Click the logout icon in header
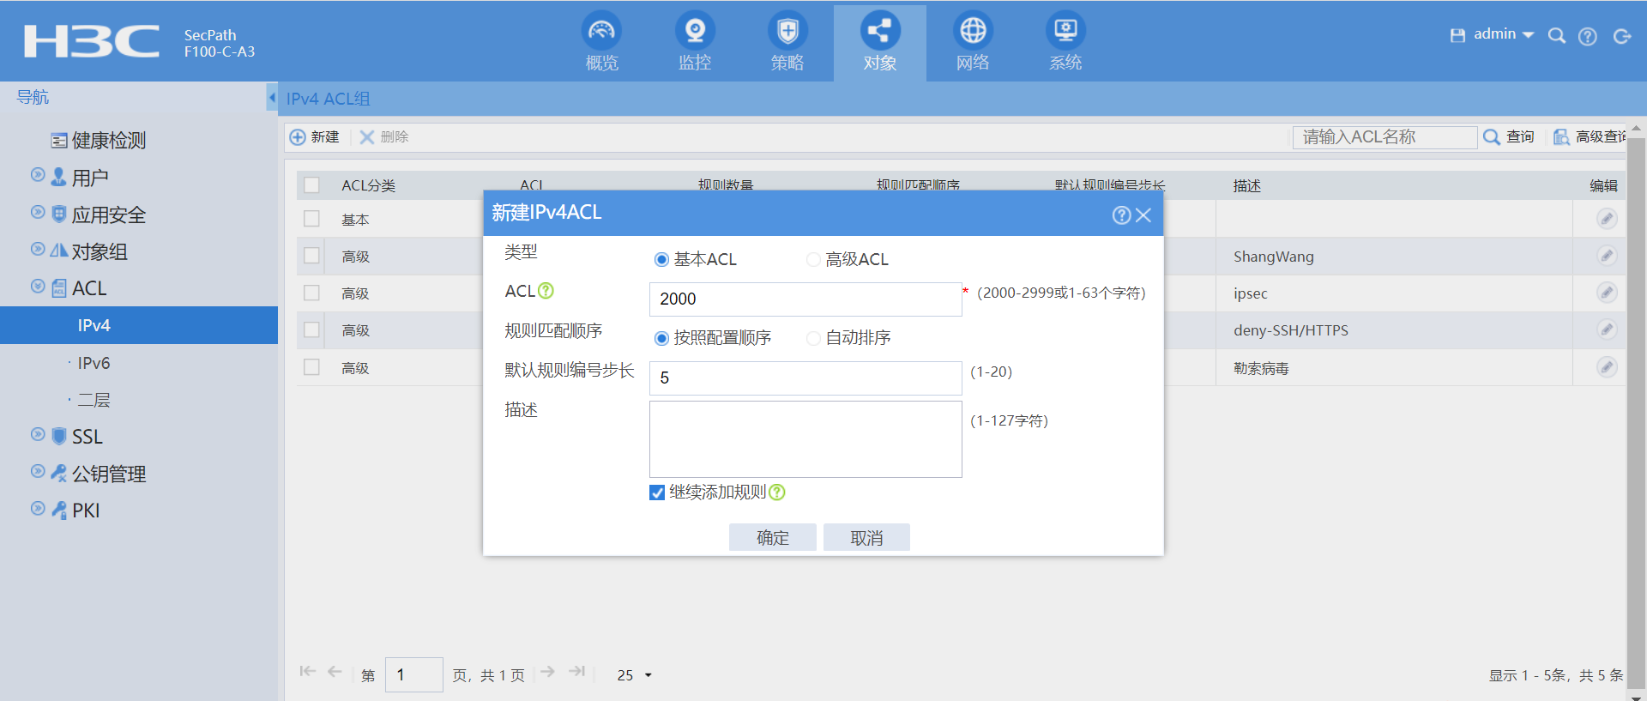Image resolution: width=1647 pixels, height=701 pixels. pyautogui.click(x=1621, y=36)
